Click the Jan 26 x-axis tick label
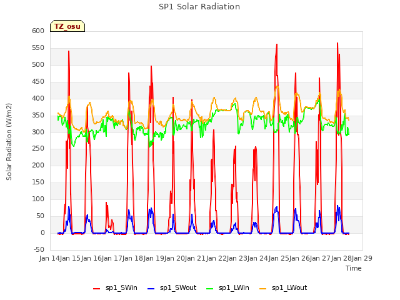 299,258
